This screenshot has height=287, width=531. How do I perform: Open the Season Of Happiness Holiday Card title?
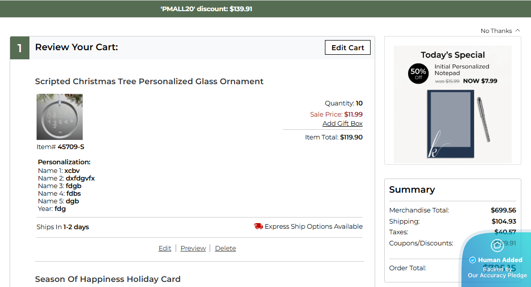(x=108, y=279)
